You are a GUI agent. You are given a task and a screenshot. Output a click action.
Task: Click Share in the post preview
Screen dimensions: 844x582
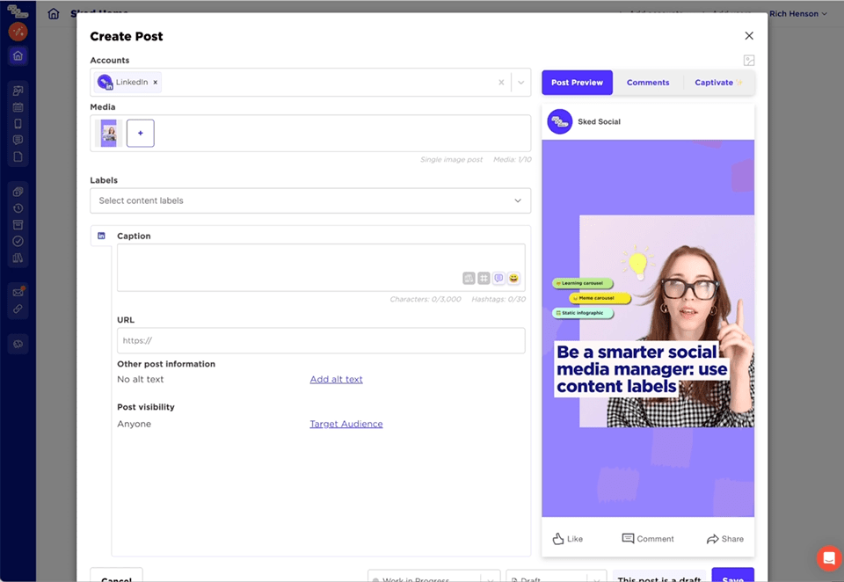pyautogui.click(x=725, y=539)
